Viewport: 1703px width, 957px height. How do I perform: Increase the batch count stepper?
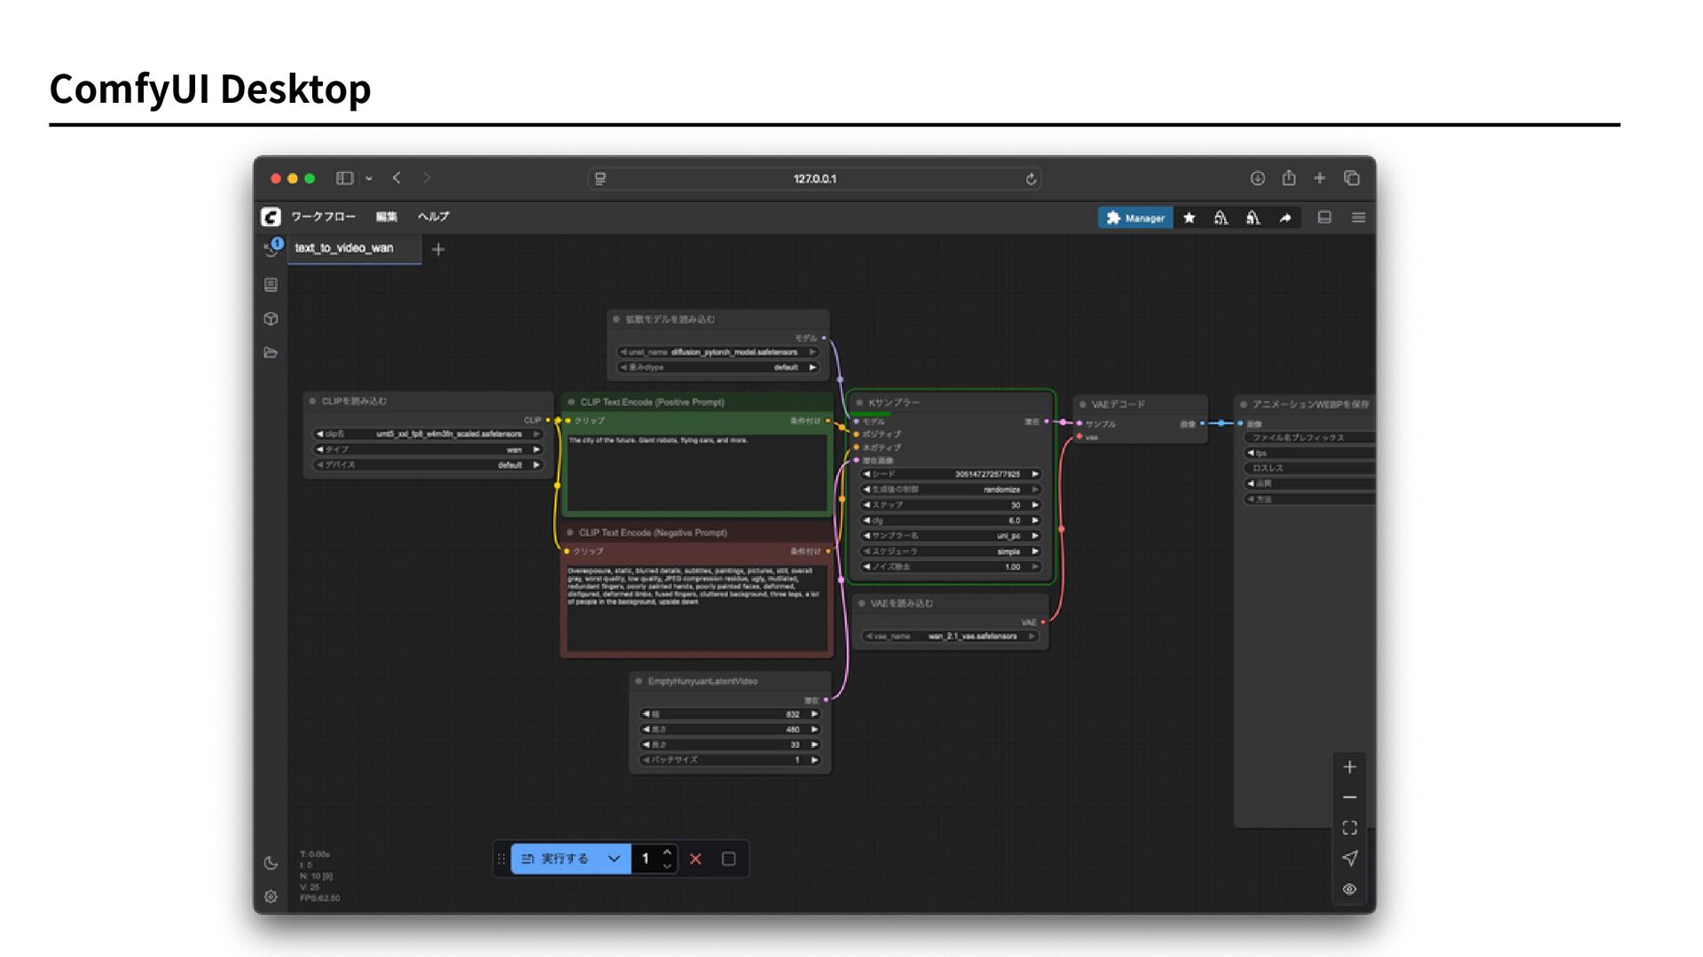(667, 852)
